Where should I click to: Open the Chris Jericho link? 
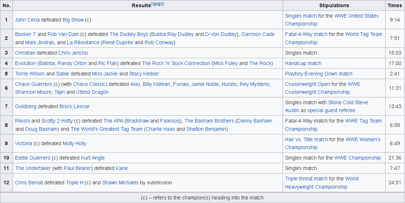coord(73,53)
